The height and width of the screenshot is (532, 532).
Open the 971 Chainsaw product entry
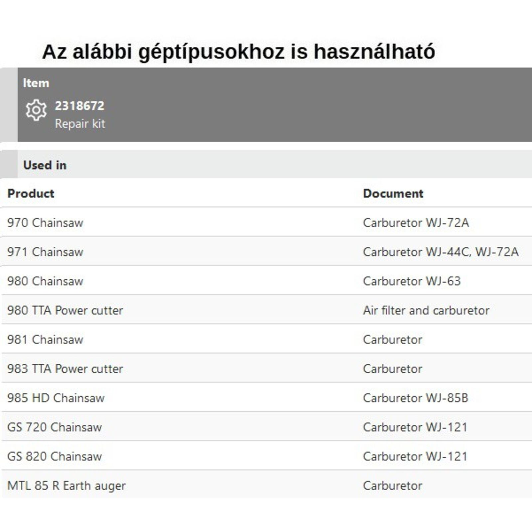click(x=45, y=252)
